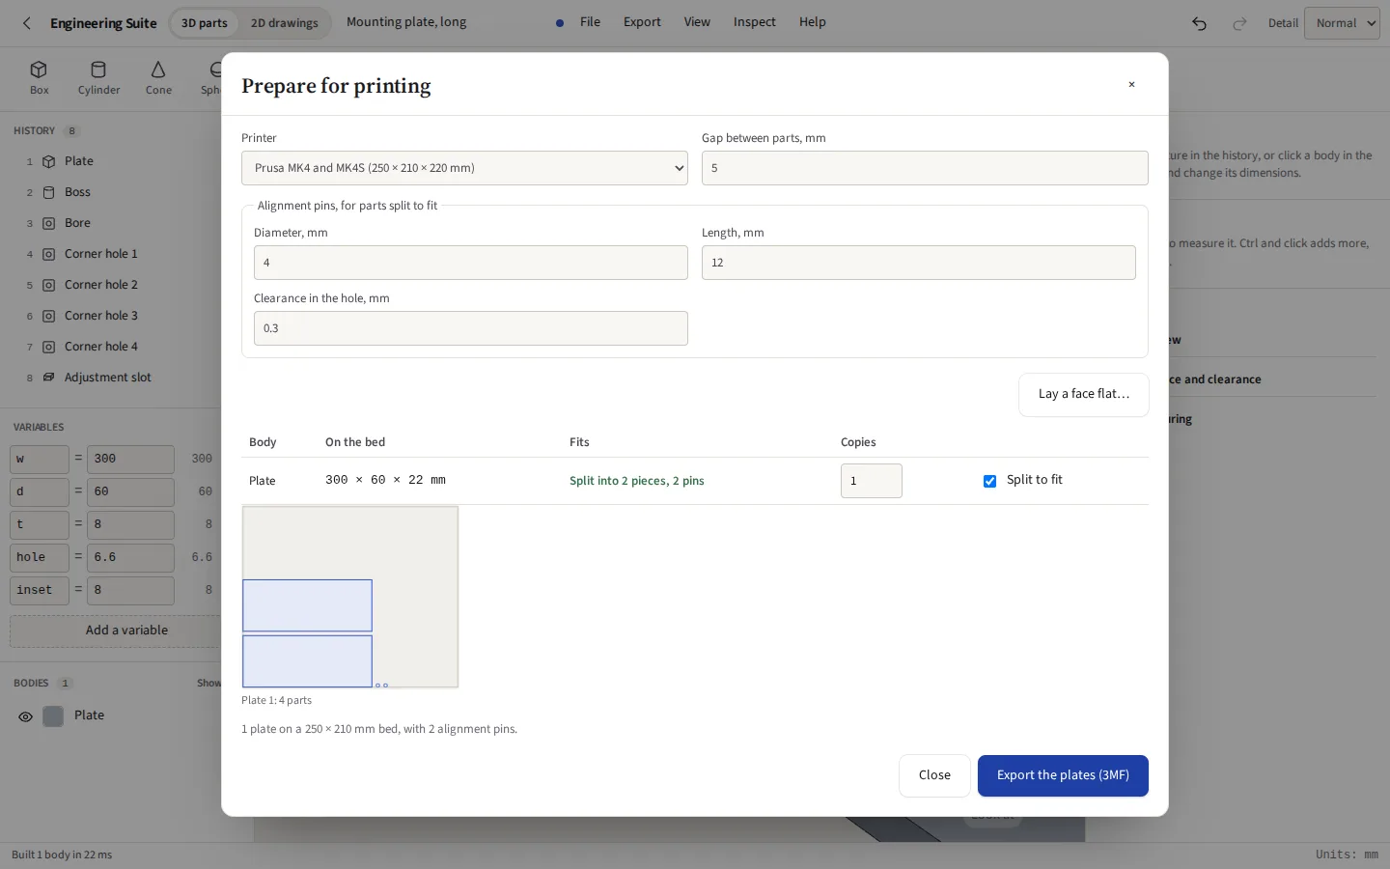
Task: Click Export the plates (3MF) button
Action: click(x=1063, y=775)
